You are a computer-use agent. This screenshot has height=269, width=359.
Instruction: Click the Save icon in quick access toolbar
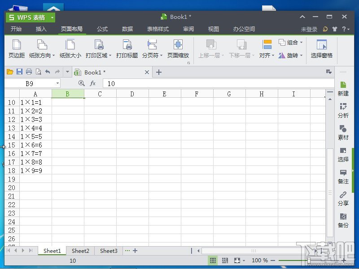coord(19,71)
